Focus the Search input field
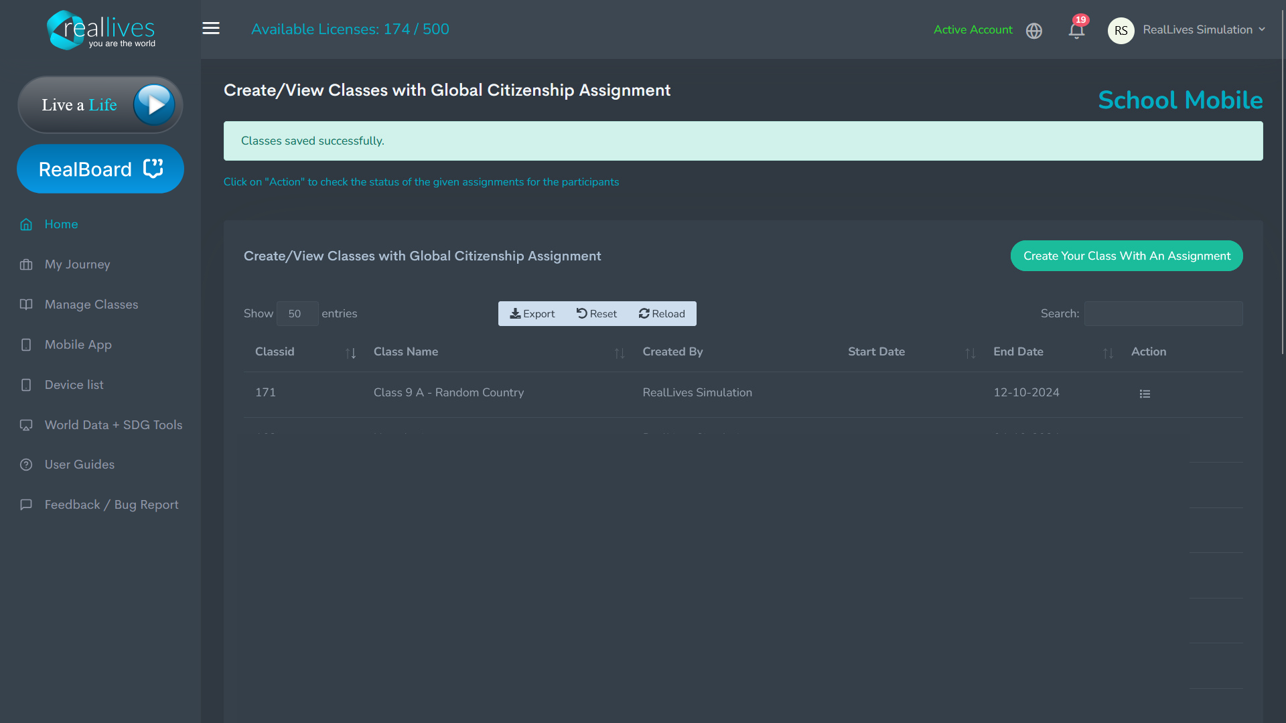 [1163, 313]
